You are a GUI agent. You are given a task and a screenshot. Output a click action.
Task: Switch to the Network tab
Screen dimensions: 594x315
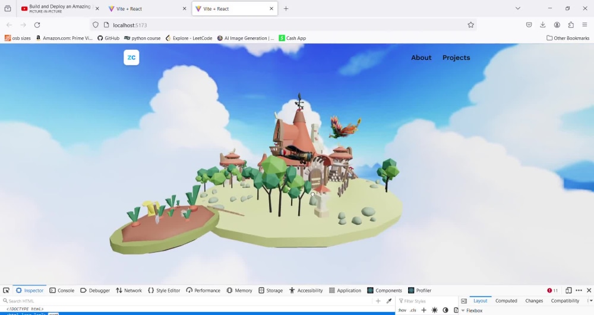point(129,291)
